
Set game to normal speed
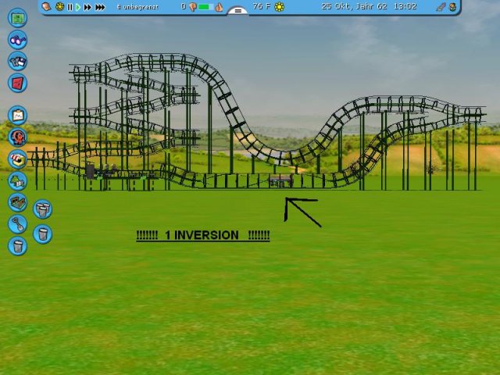point(78,7)
